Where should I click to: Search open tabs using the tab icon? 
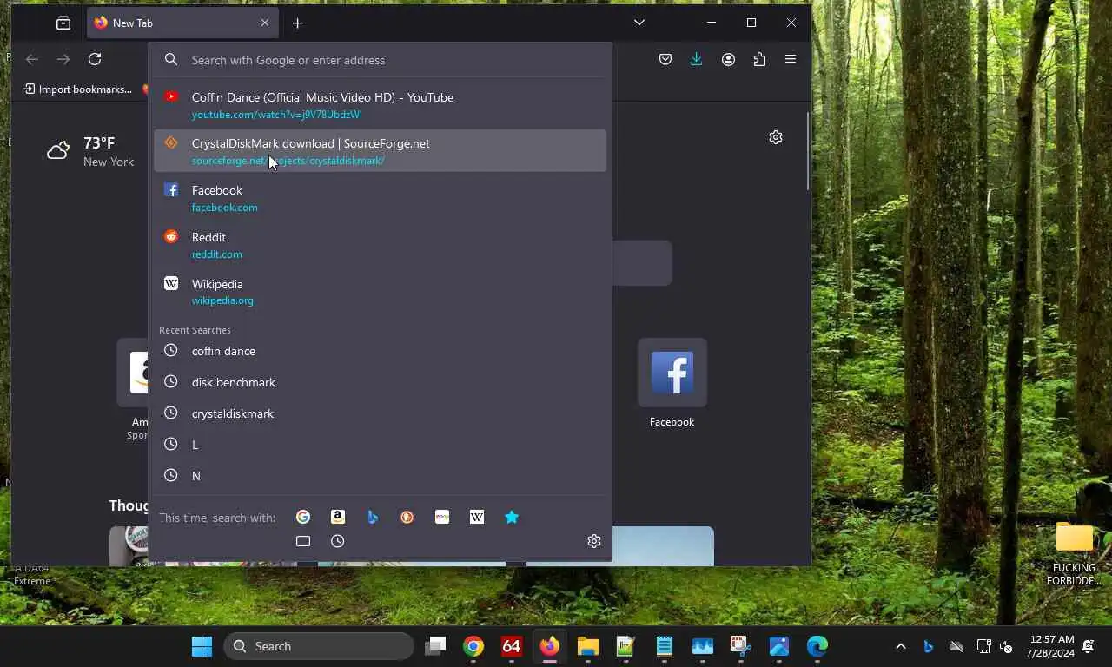303,541
